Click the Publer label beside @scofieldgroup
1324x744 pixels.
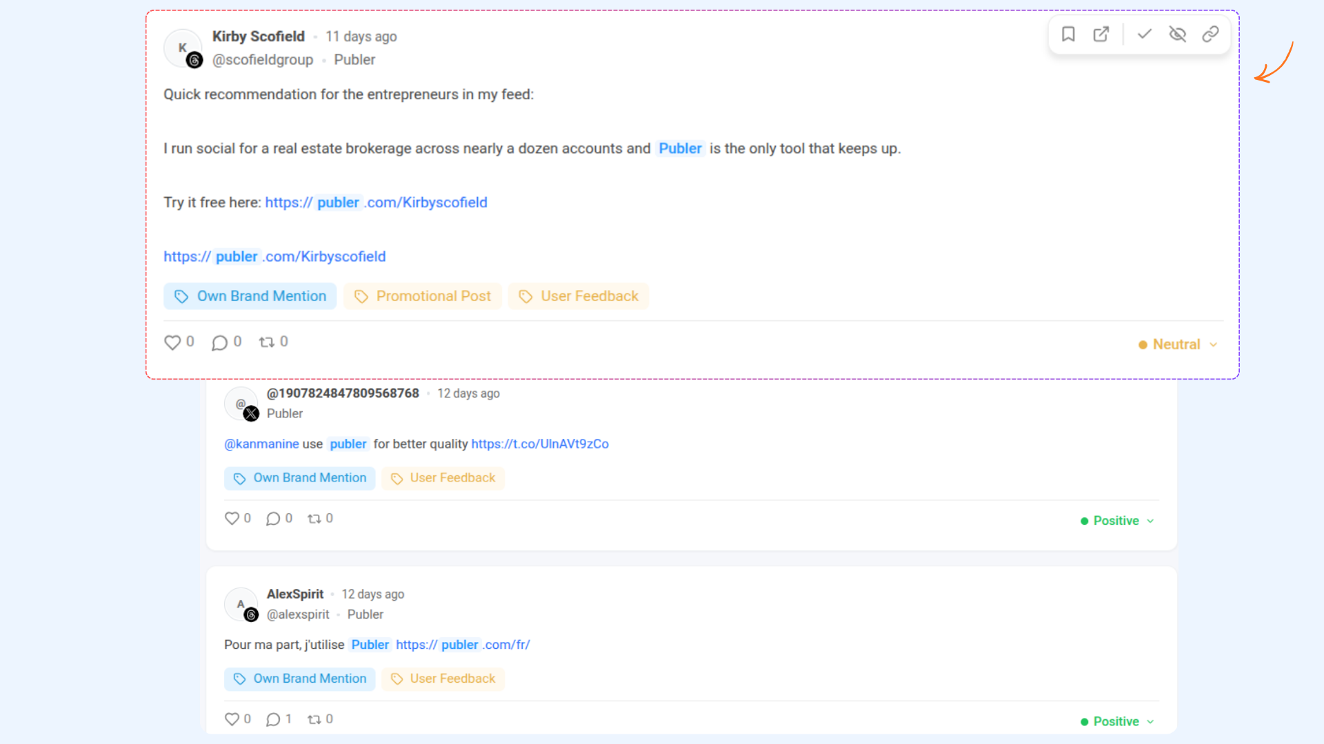[x=354, y=60]
